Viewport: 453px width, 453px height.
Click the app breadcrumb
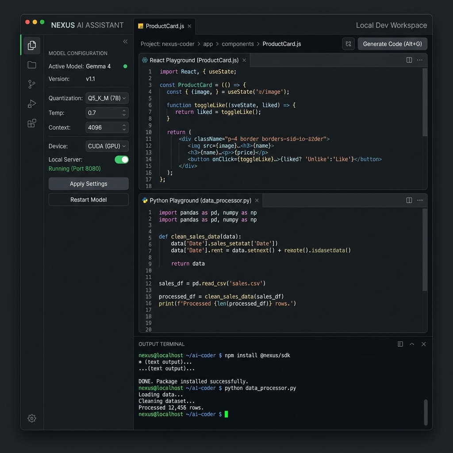click(x=208, y=44)
